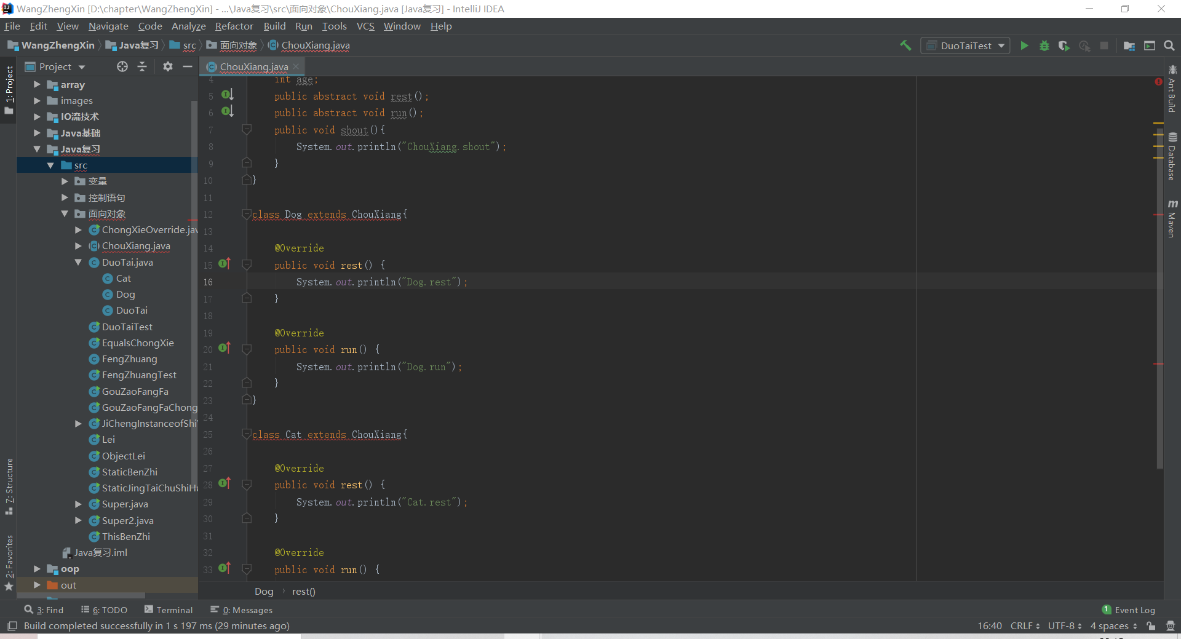Expand the 变量 package
Screen dimensions: 1181x639
pos(65,181)
